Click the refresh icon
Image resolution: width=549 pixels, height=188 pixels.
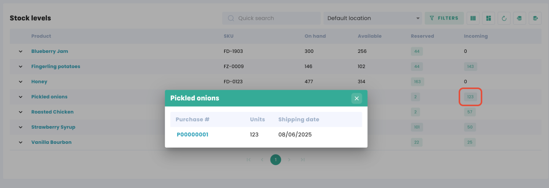[x=504, y=18]
